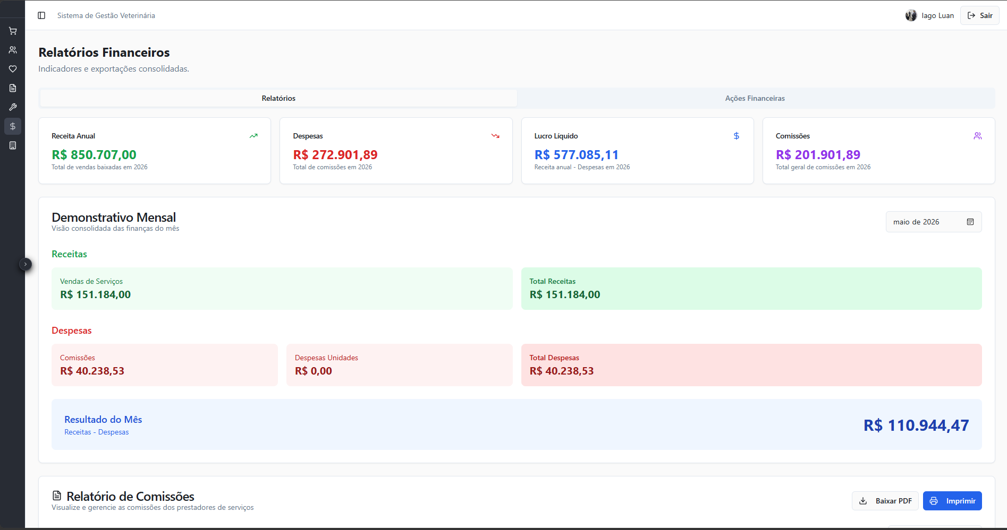1007x530 pixels.
Task: Open the heart sidebar icon
Action: coord(13,69)
